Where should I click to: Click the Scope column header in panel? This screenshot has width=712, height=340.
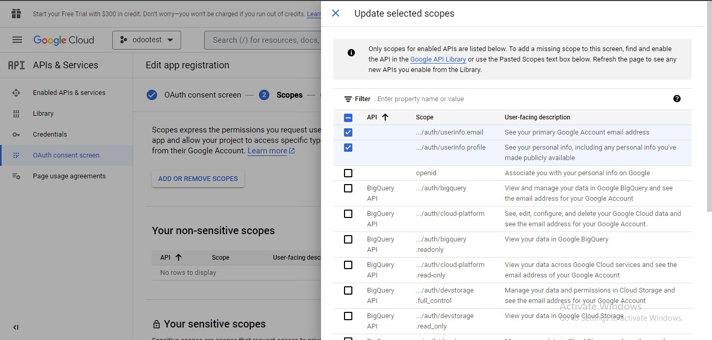[x=425, y=117]
